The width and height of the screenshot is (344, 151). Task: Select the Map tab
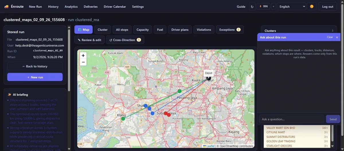(x=83, y=30)
